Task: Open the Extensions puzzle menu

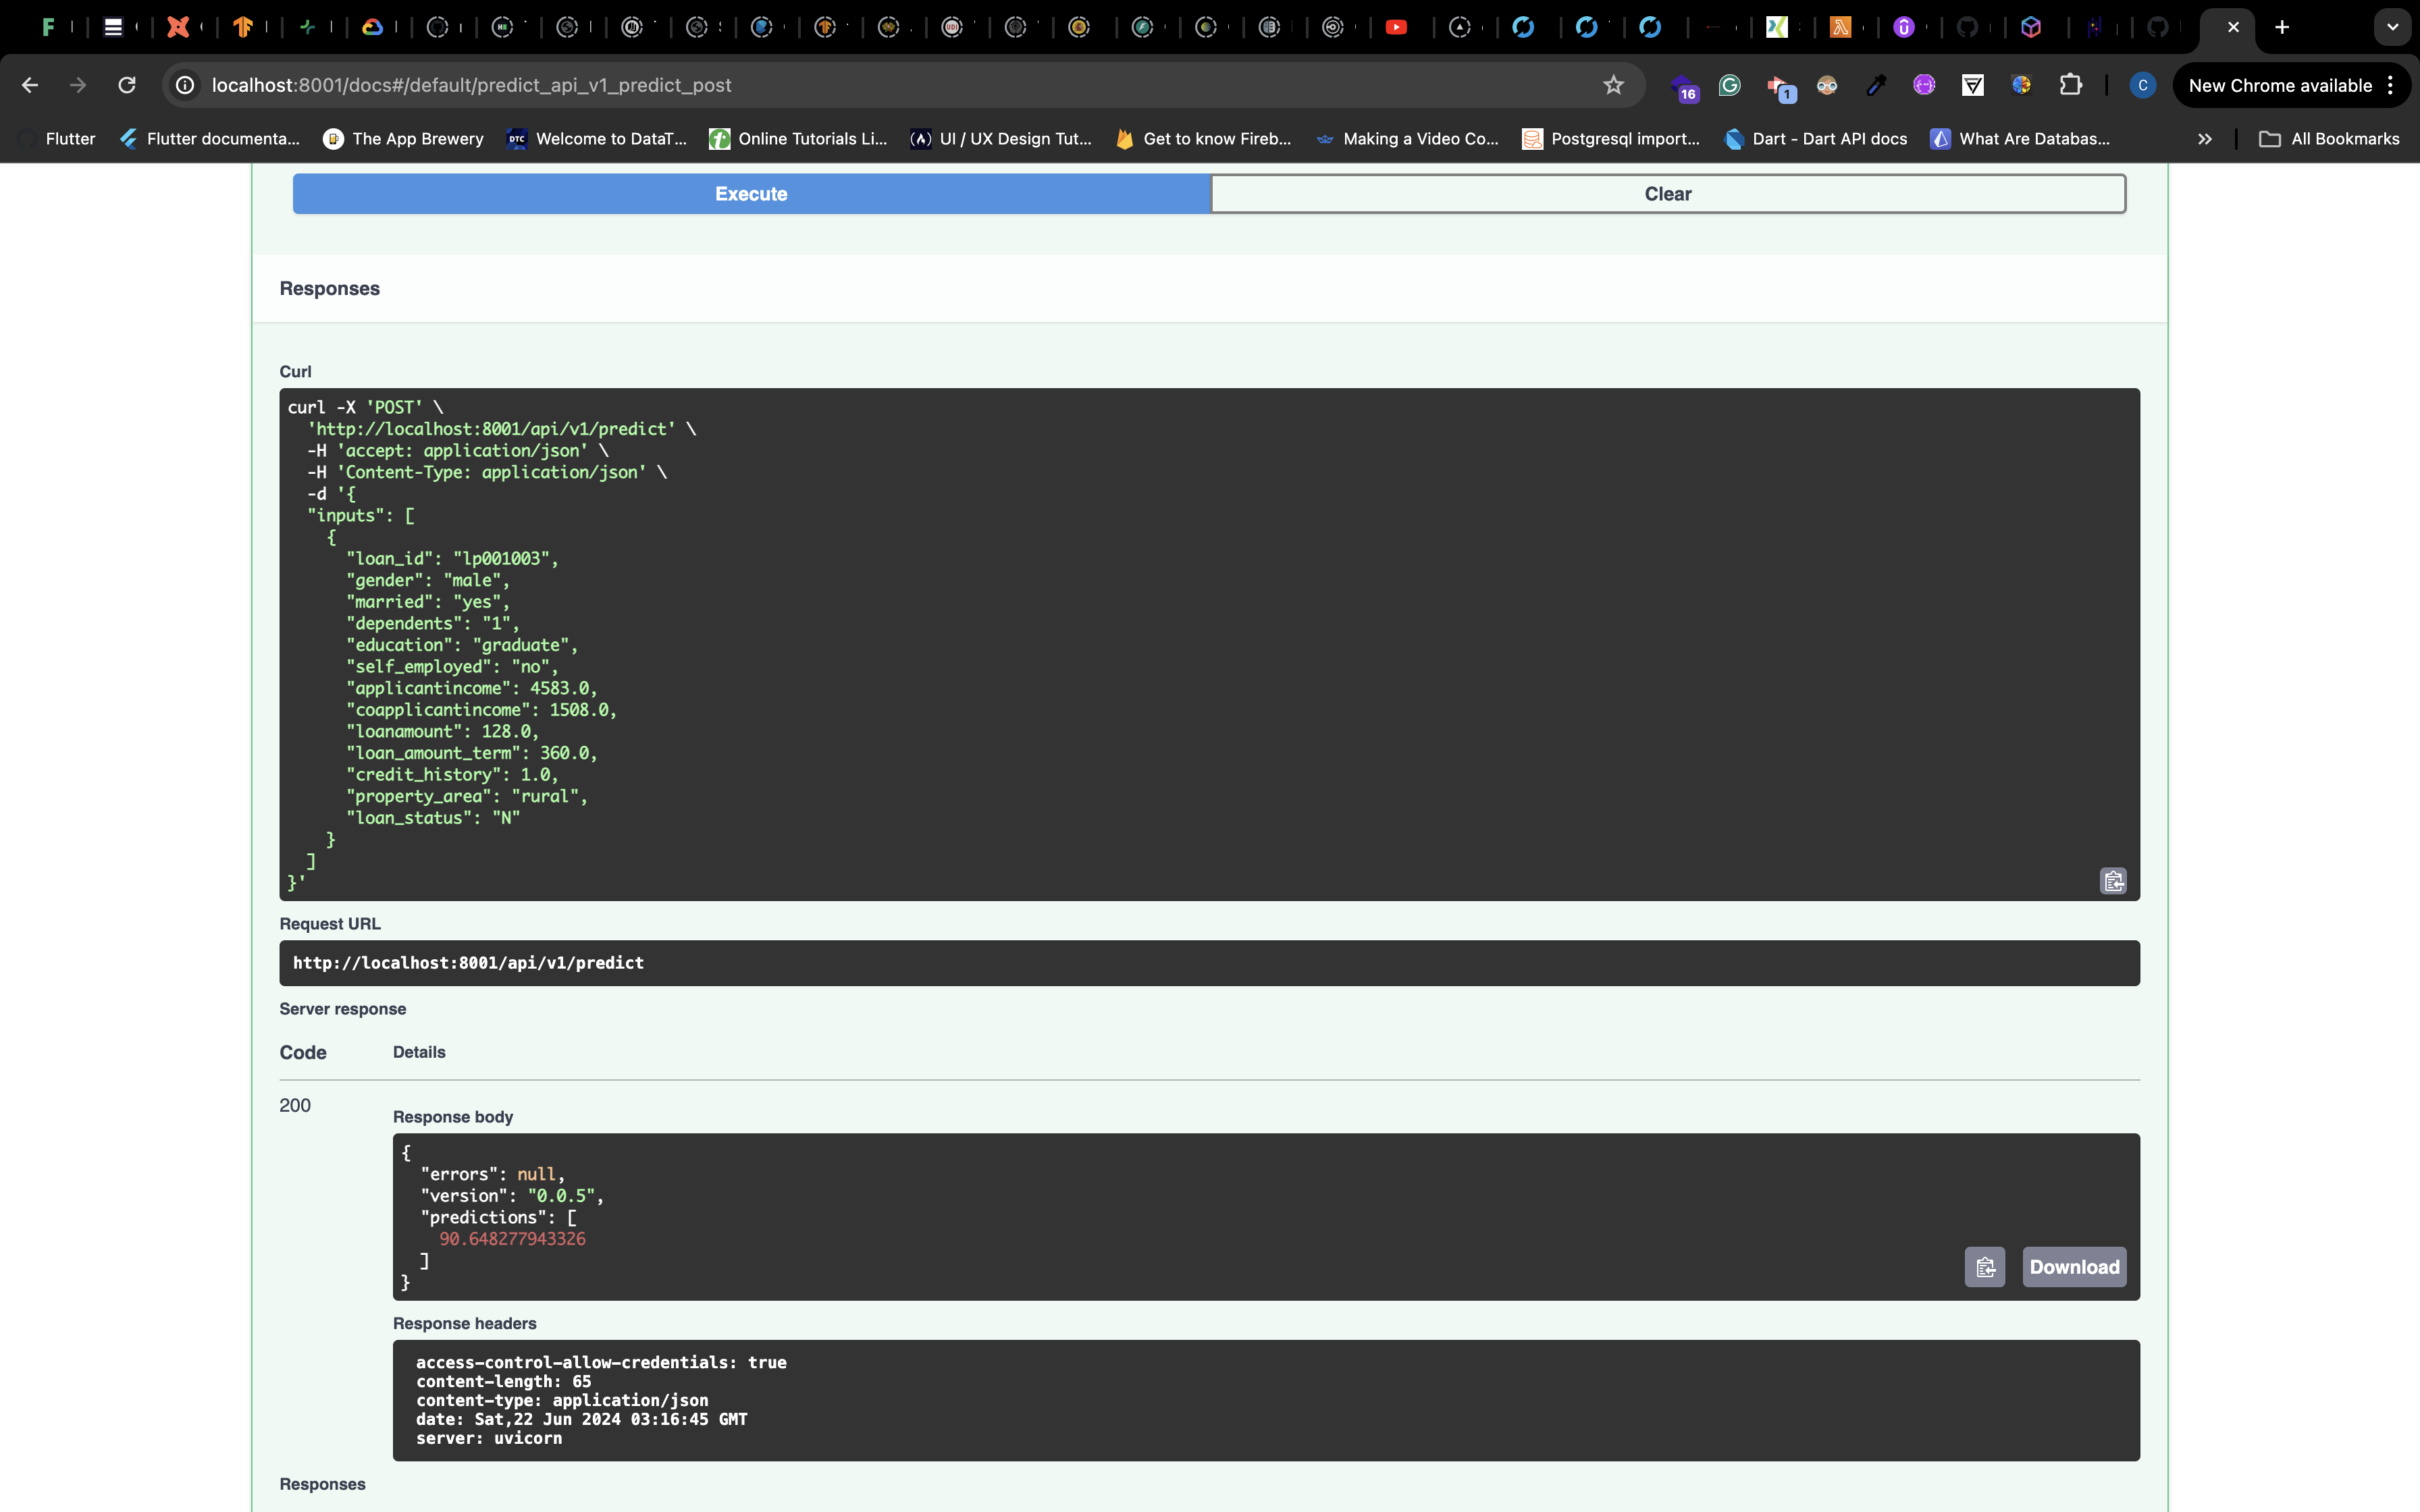Action: tap(2070, 85)
